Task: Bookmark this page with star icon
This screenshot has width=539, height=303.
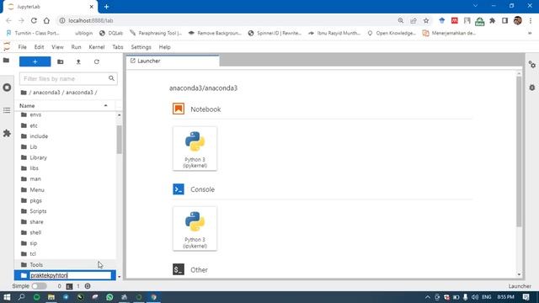Action: click(x=426, y=20)
